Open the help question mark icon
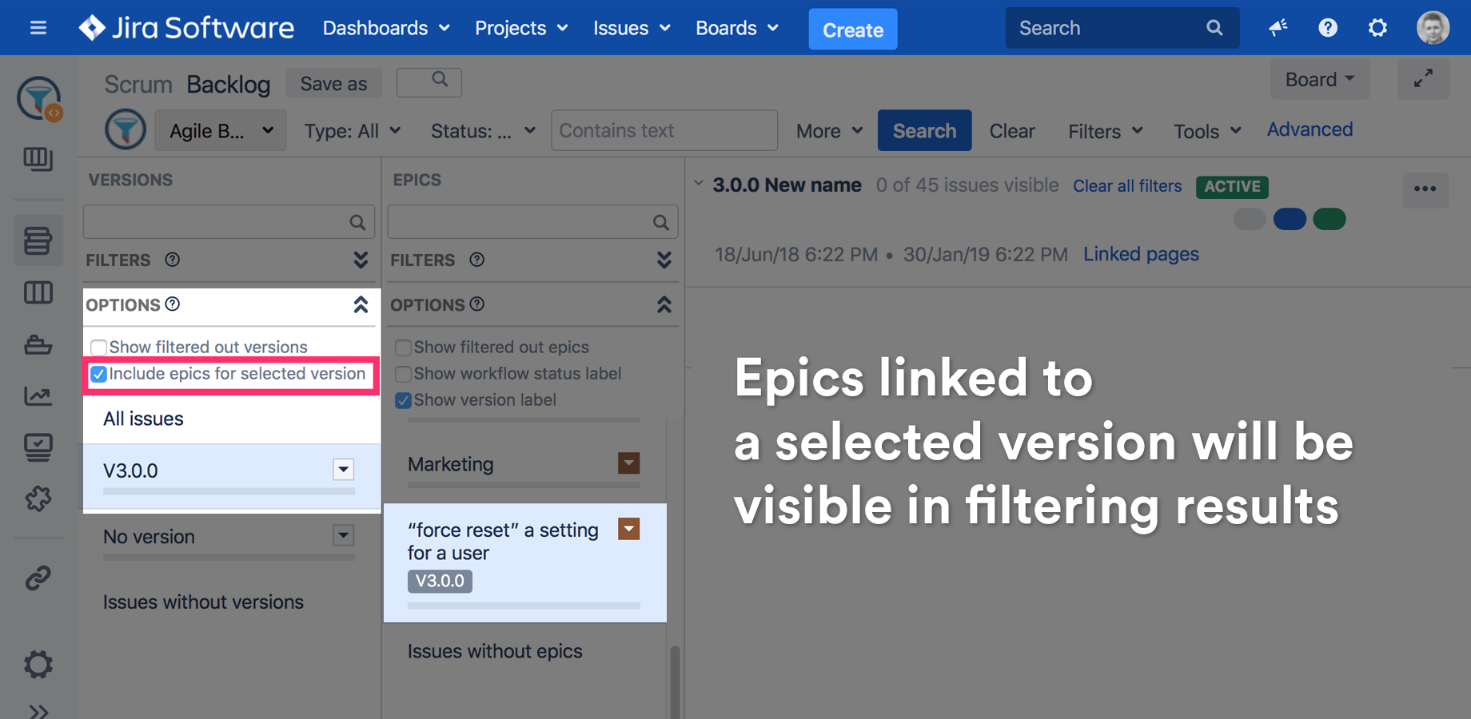This screenshot has height=719, width=1471. click(x=1327, y=28)
